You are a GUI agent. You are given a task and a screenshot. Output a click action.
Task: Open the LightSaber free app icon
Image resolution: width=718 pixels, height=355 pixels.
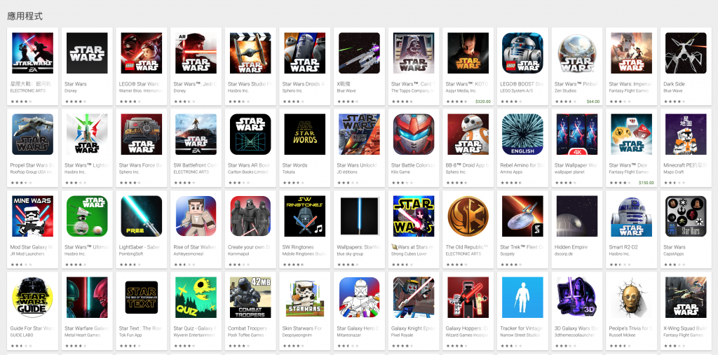[142, 216]
